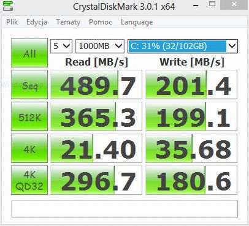
Task: Close the CrystalDiskMark window
Action: (234, 4)
